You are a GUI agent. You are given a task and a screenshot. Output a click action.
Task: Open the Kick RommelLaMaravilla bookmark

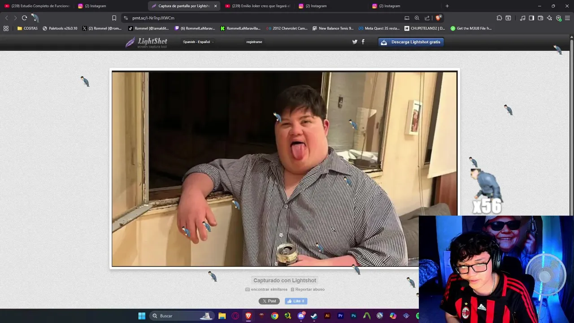pyautogui.click(x=240, y=28)
